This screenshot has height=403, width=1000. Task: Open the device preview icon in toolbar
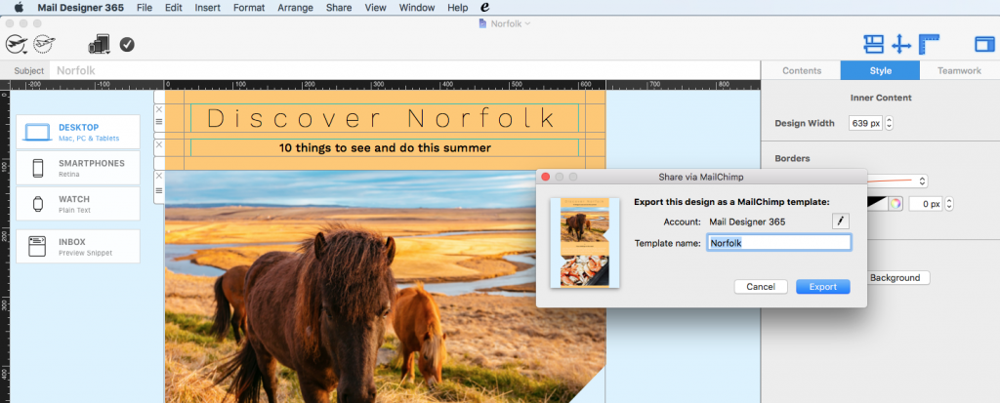tap(100, 44)
